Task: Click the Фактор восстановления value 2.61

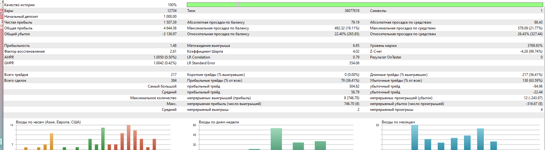Action: 173,51
